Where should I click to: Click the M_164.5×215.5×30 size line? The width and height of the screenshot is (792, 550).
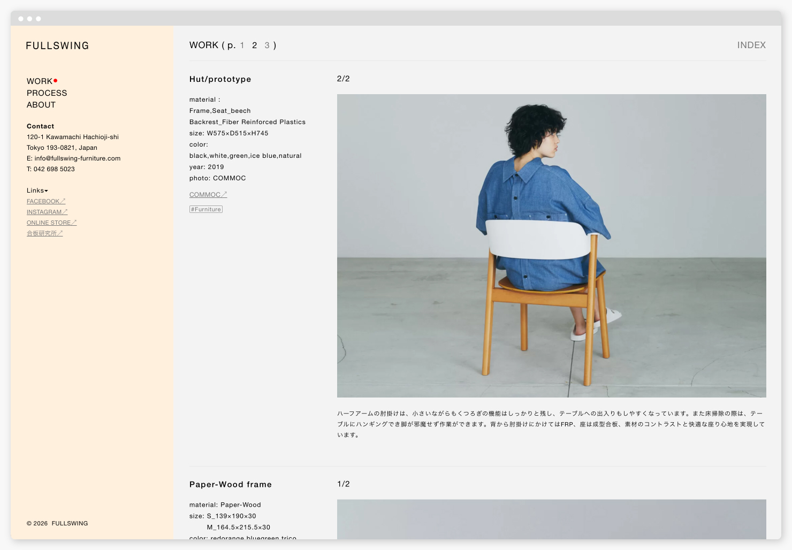coord(239,528)
